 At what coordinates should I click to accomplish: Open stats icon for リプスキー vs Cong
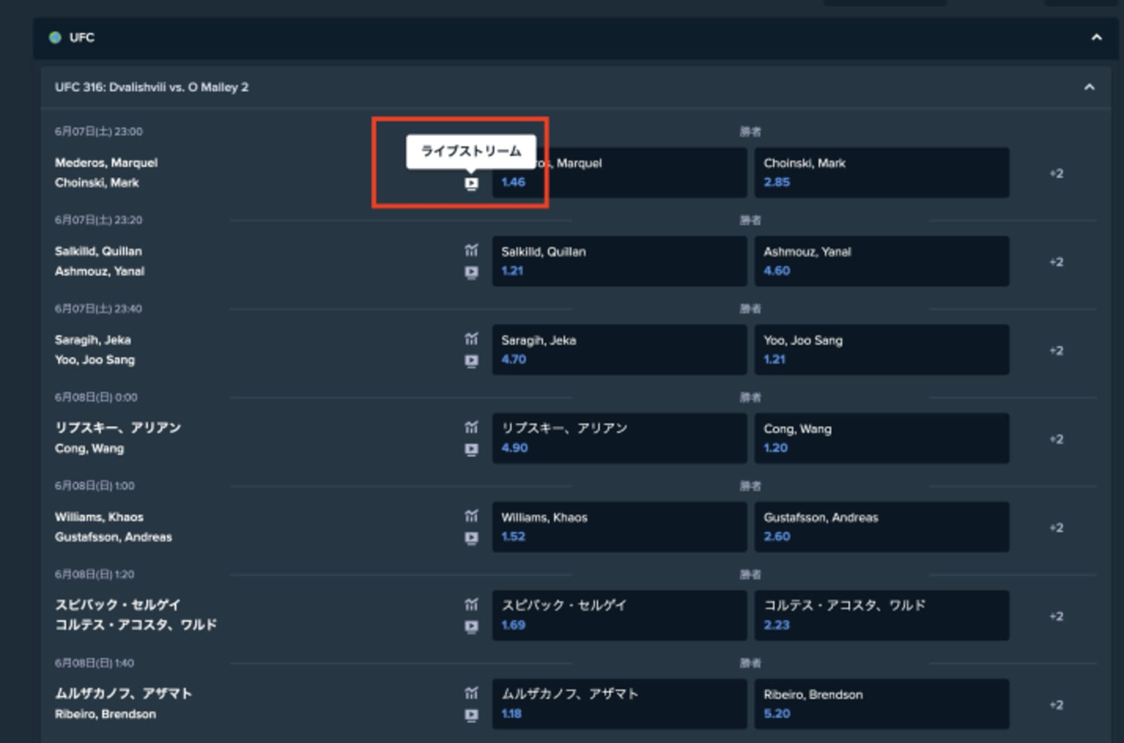pos(471,428)
